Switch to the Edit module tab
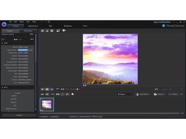The width and height of the screenshot is (186, 139). tap(50, 26)
